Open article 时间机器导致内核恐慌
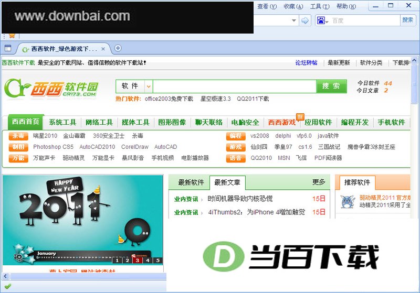420x293 pixels. 240,199
